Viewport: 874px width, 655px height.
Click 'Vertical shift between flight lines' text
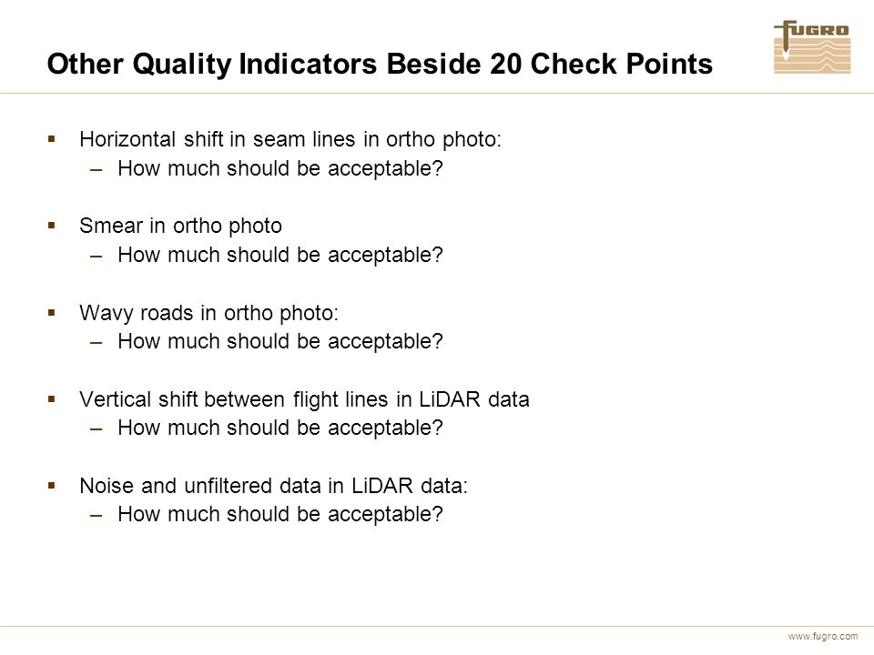(x=234, y=399)
